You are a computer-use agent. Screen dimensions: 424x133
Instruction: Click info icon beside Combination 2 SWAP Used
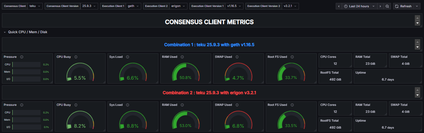coord(237,105)
